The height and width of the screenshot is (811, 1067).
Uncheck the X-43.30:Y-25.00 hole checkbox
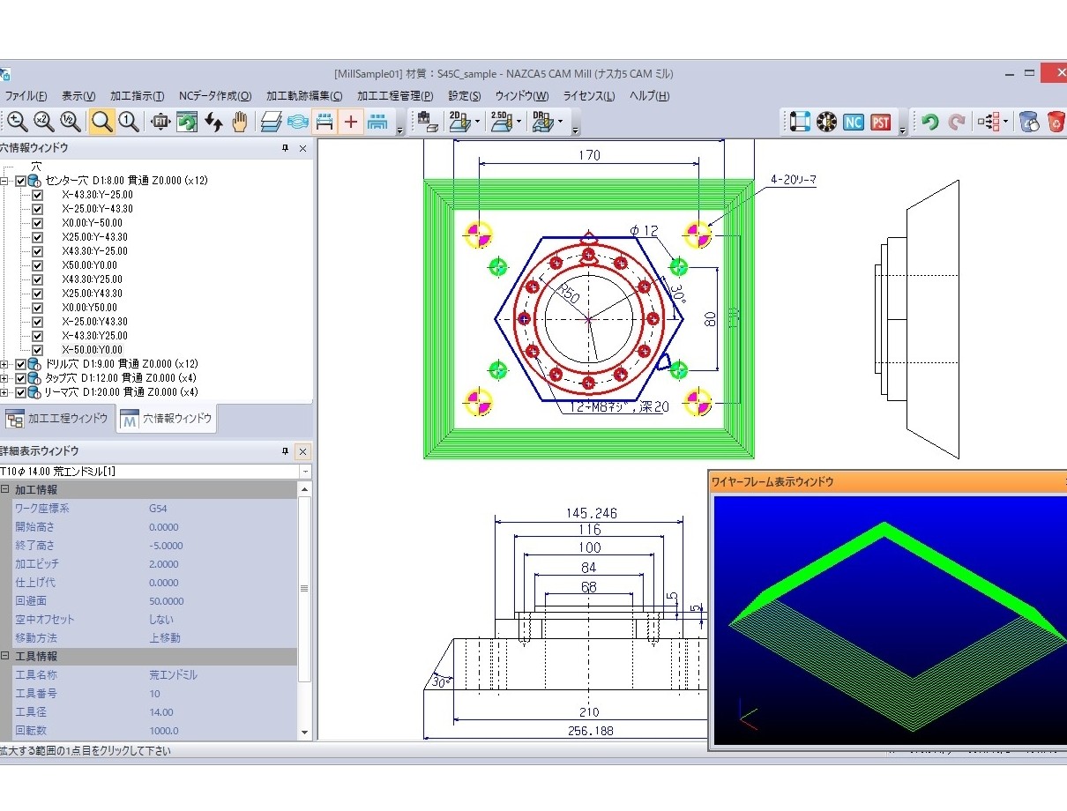37,195
